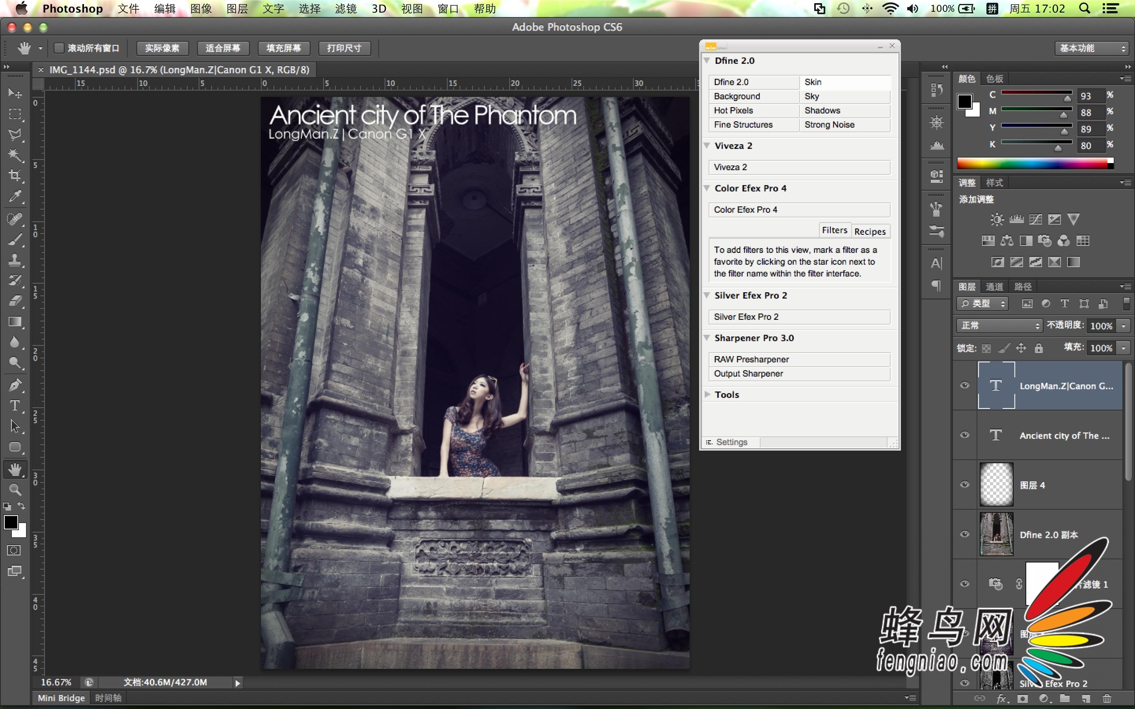The width and height of the screenshot is (1135, 709).
Task: Switch to the 色板 tab
Action: point(994,78)
